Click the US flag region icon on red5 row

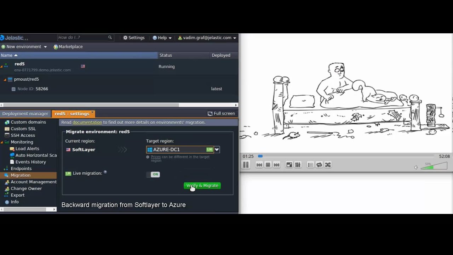click(83, 66)
